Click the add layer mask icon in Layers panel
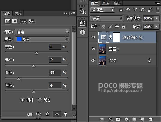The height and width of the screenshot is (122, 161). click(x=118, y=119)
